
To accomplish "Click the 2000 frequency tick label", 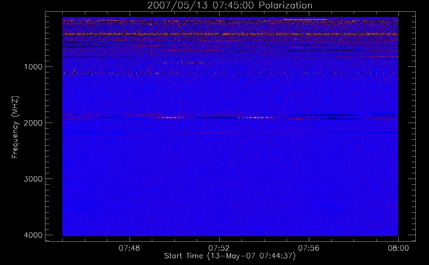I will (33, 123).
